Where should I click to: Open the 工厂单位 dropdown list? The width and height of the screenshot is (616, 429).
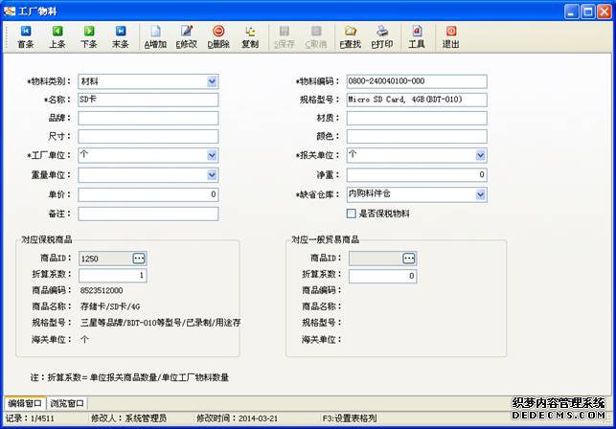[212, 154]
